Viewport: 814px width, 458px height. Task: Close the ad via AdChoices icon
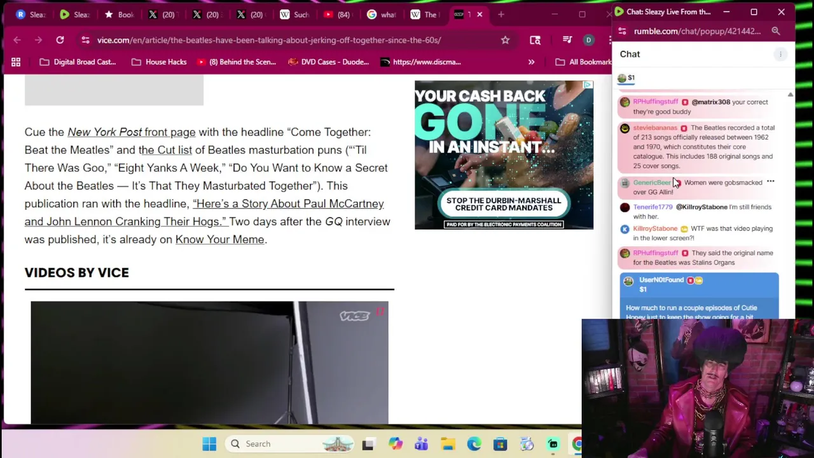point(588,85)
